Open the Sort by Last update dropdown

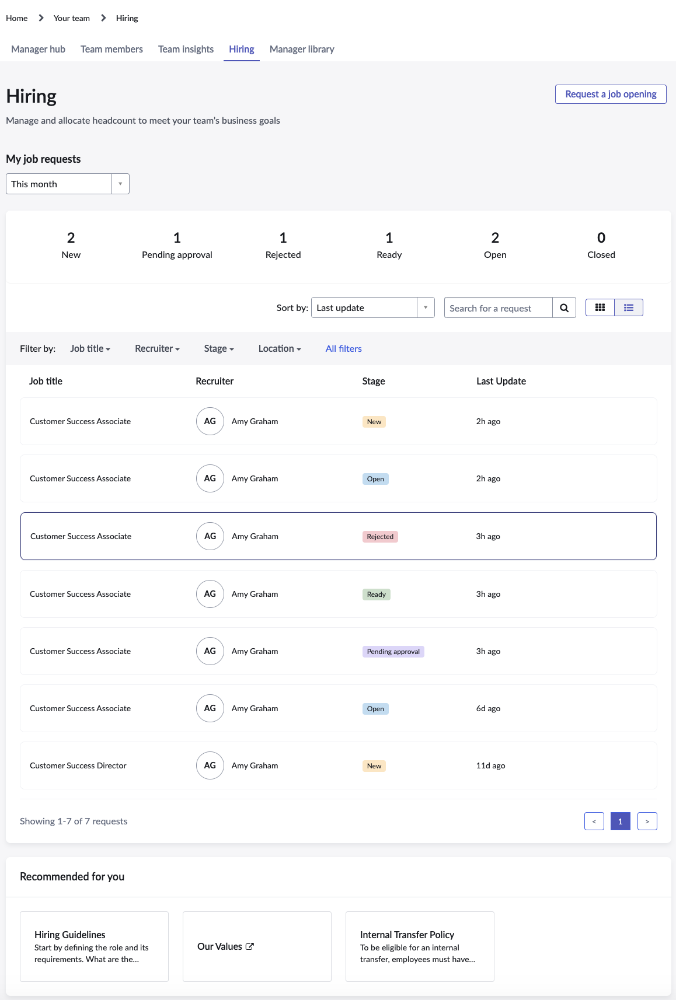click(x=373, y=307)
